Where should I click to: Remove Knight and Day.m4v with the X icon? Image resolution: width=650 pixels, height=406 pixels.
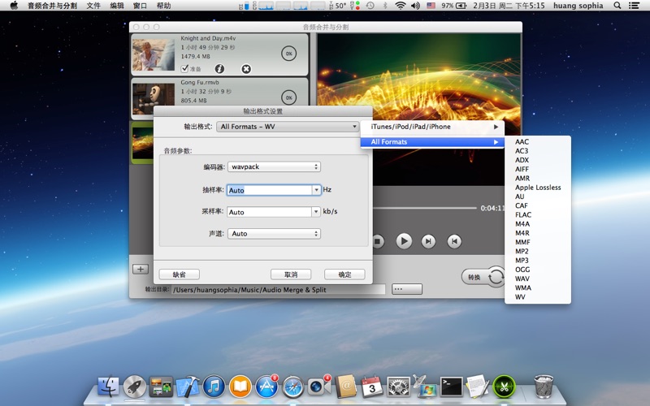click(x=246, y=69)
